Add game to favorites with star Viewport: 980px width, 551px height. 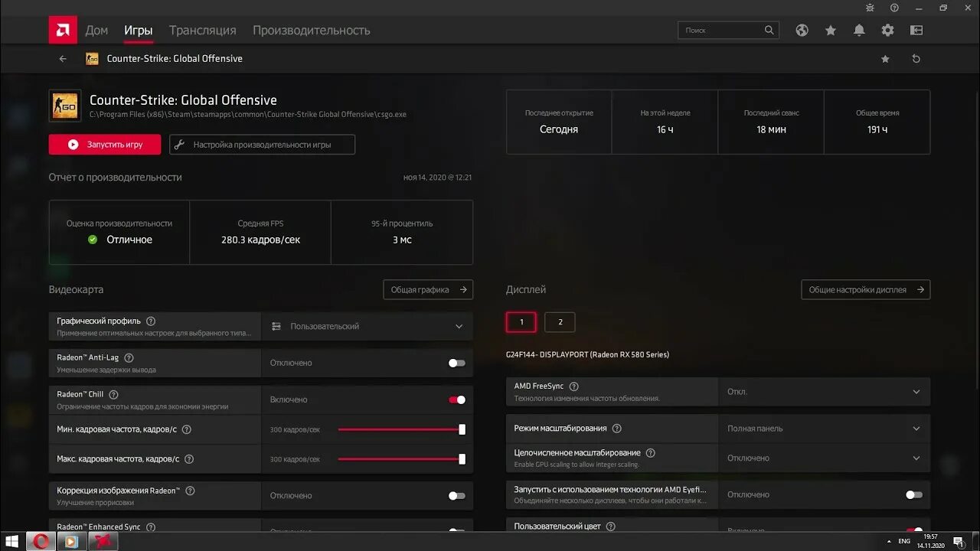885,59
